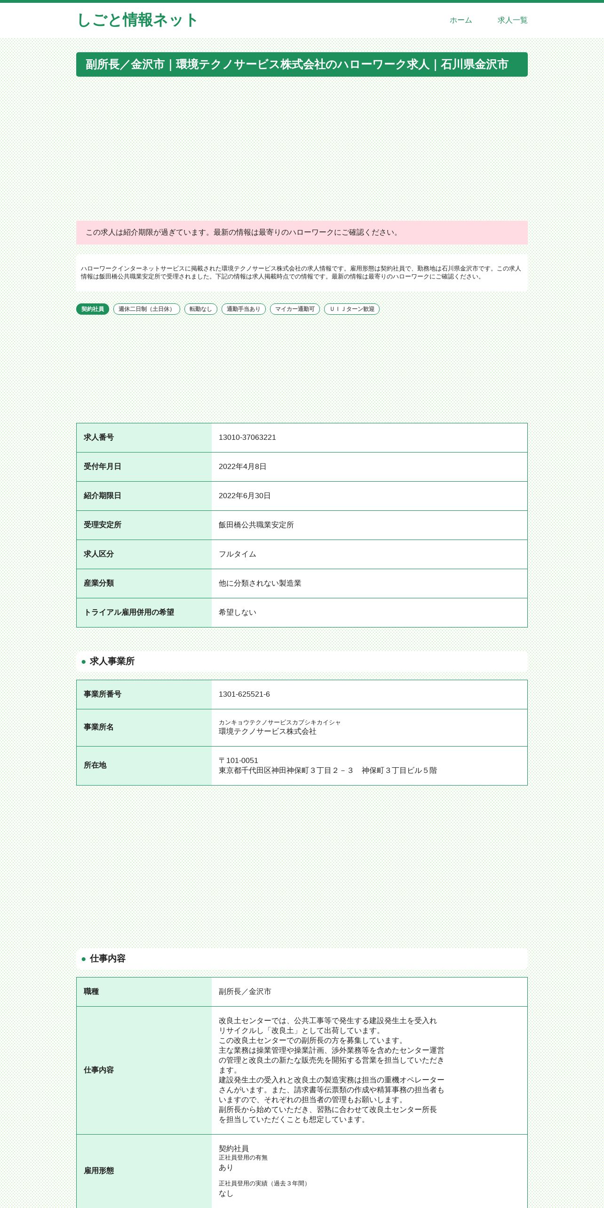The width and height of the screenshot is (604, 1208).
Task: Open the しごと情報ネット site logo
Action: (137, 20)
